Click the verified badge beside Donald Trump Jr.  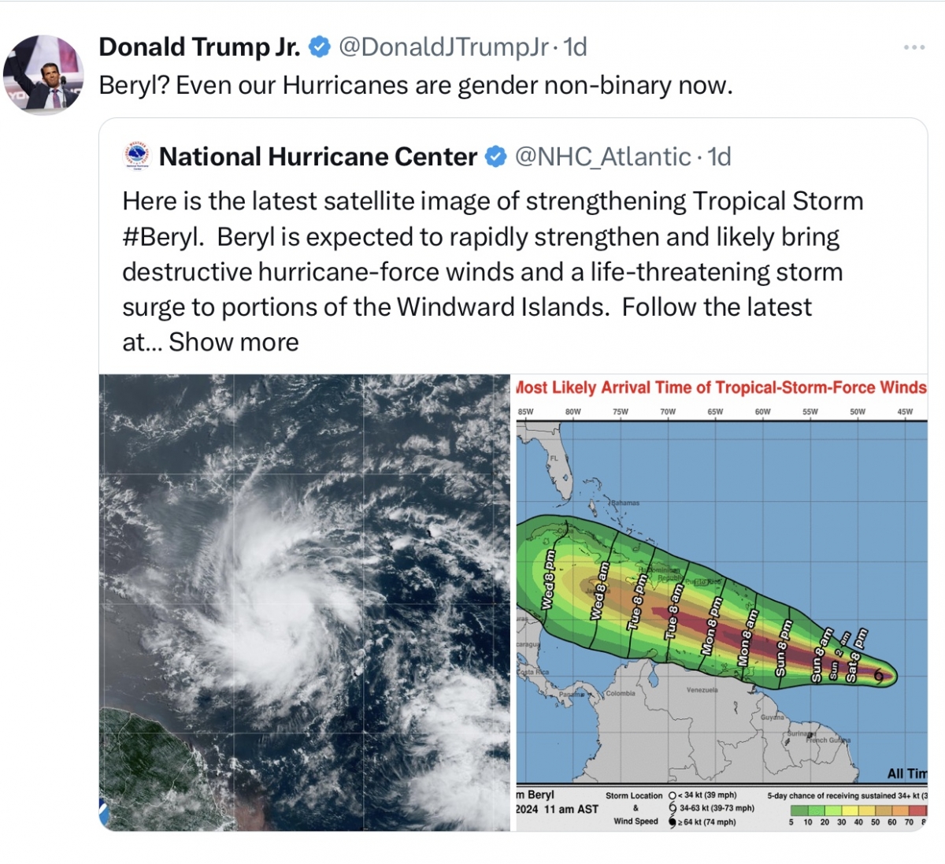[319, 47]
